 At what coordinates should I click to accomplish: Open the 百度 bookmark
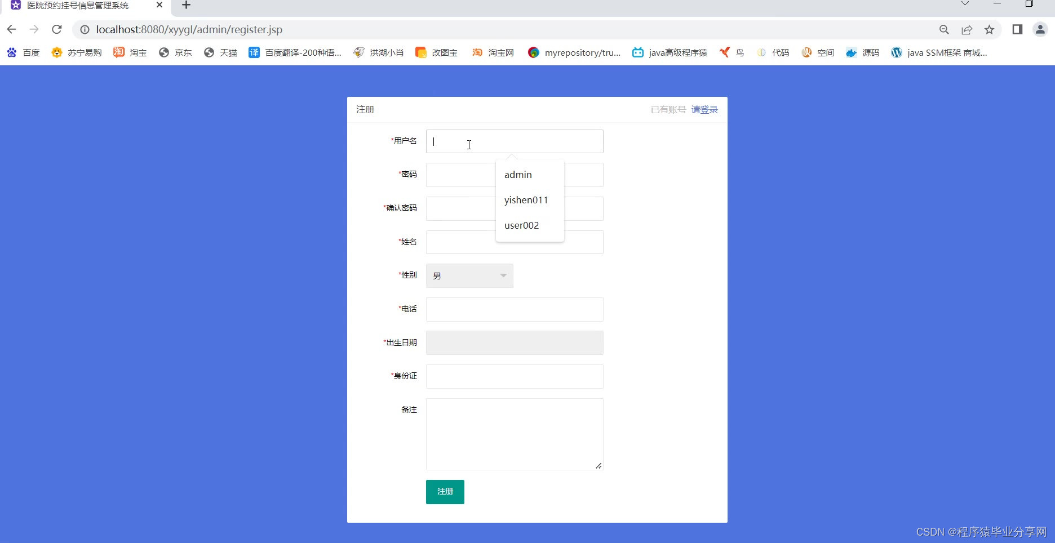(23, 52)
